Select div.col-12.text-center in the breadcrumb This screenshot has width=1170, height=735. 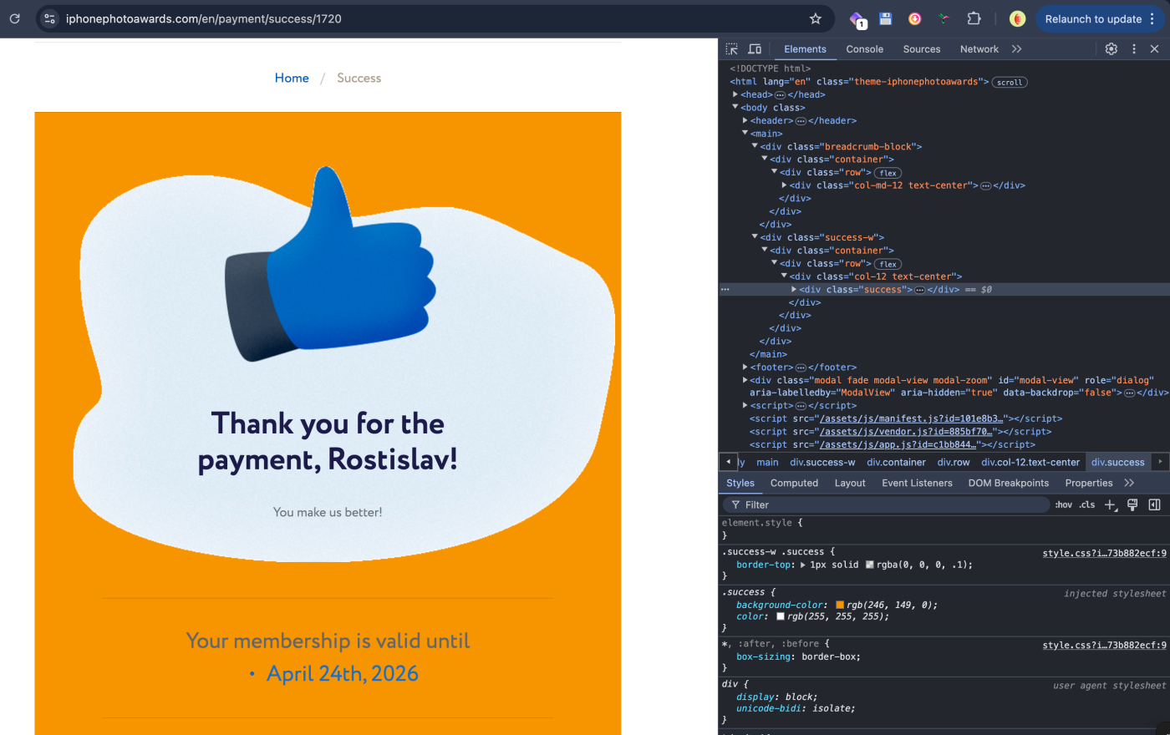1030,462
